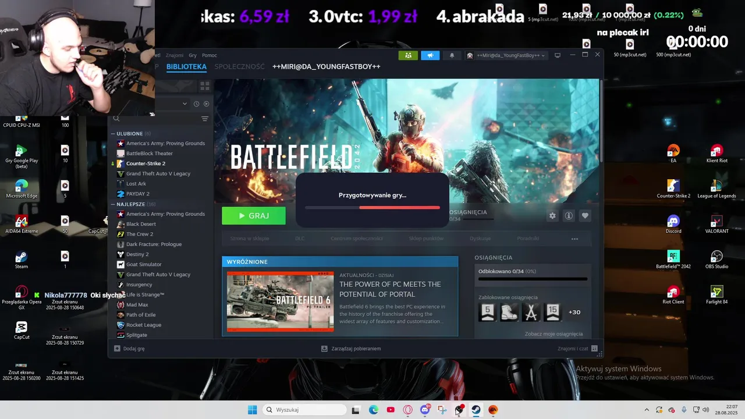Open Farlight 84 desktop shortcut
745x419 pixels.
click(716, 294)
